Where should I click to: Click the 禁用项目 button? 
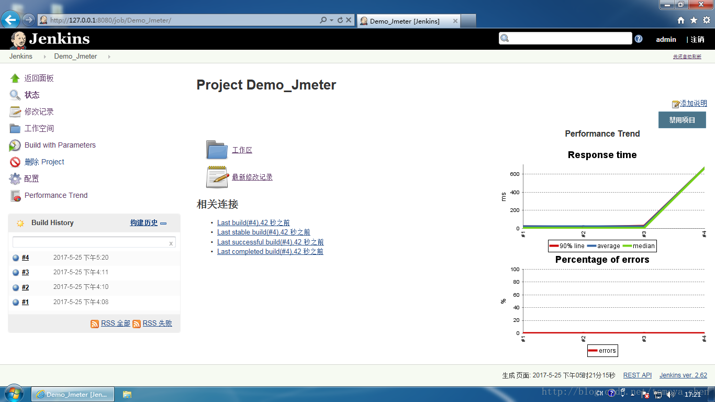682,120
